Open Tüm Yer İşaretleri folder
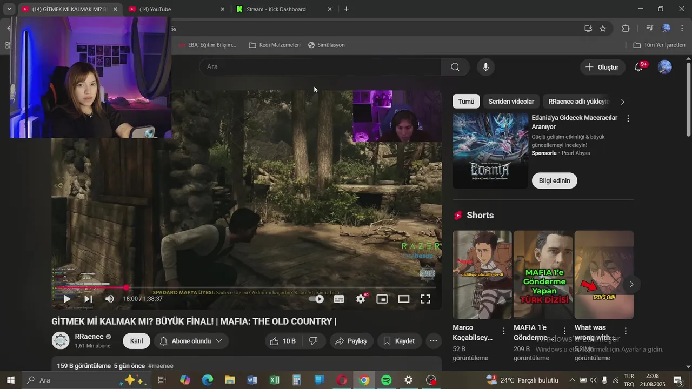Image resolution: width=692 pixels, height=389 pixels. [x=659, y=45]
